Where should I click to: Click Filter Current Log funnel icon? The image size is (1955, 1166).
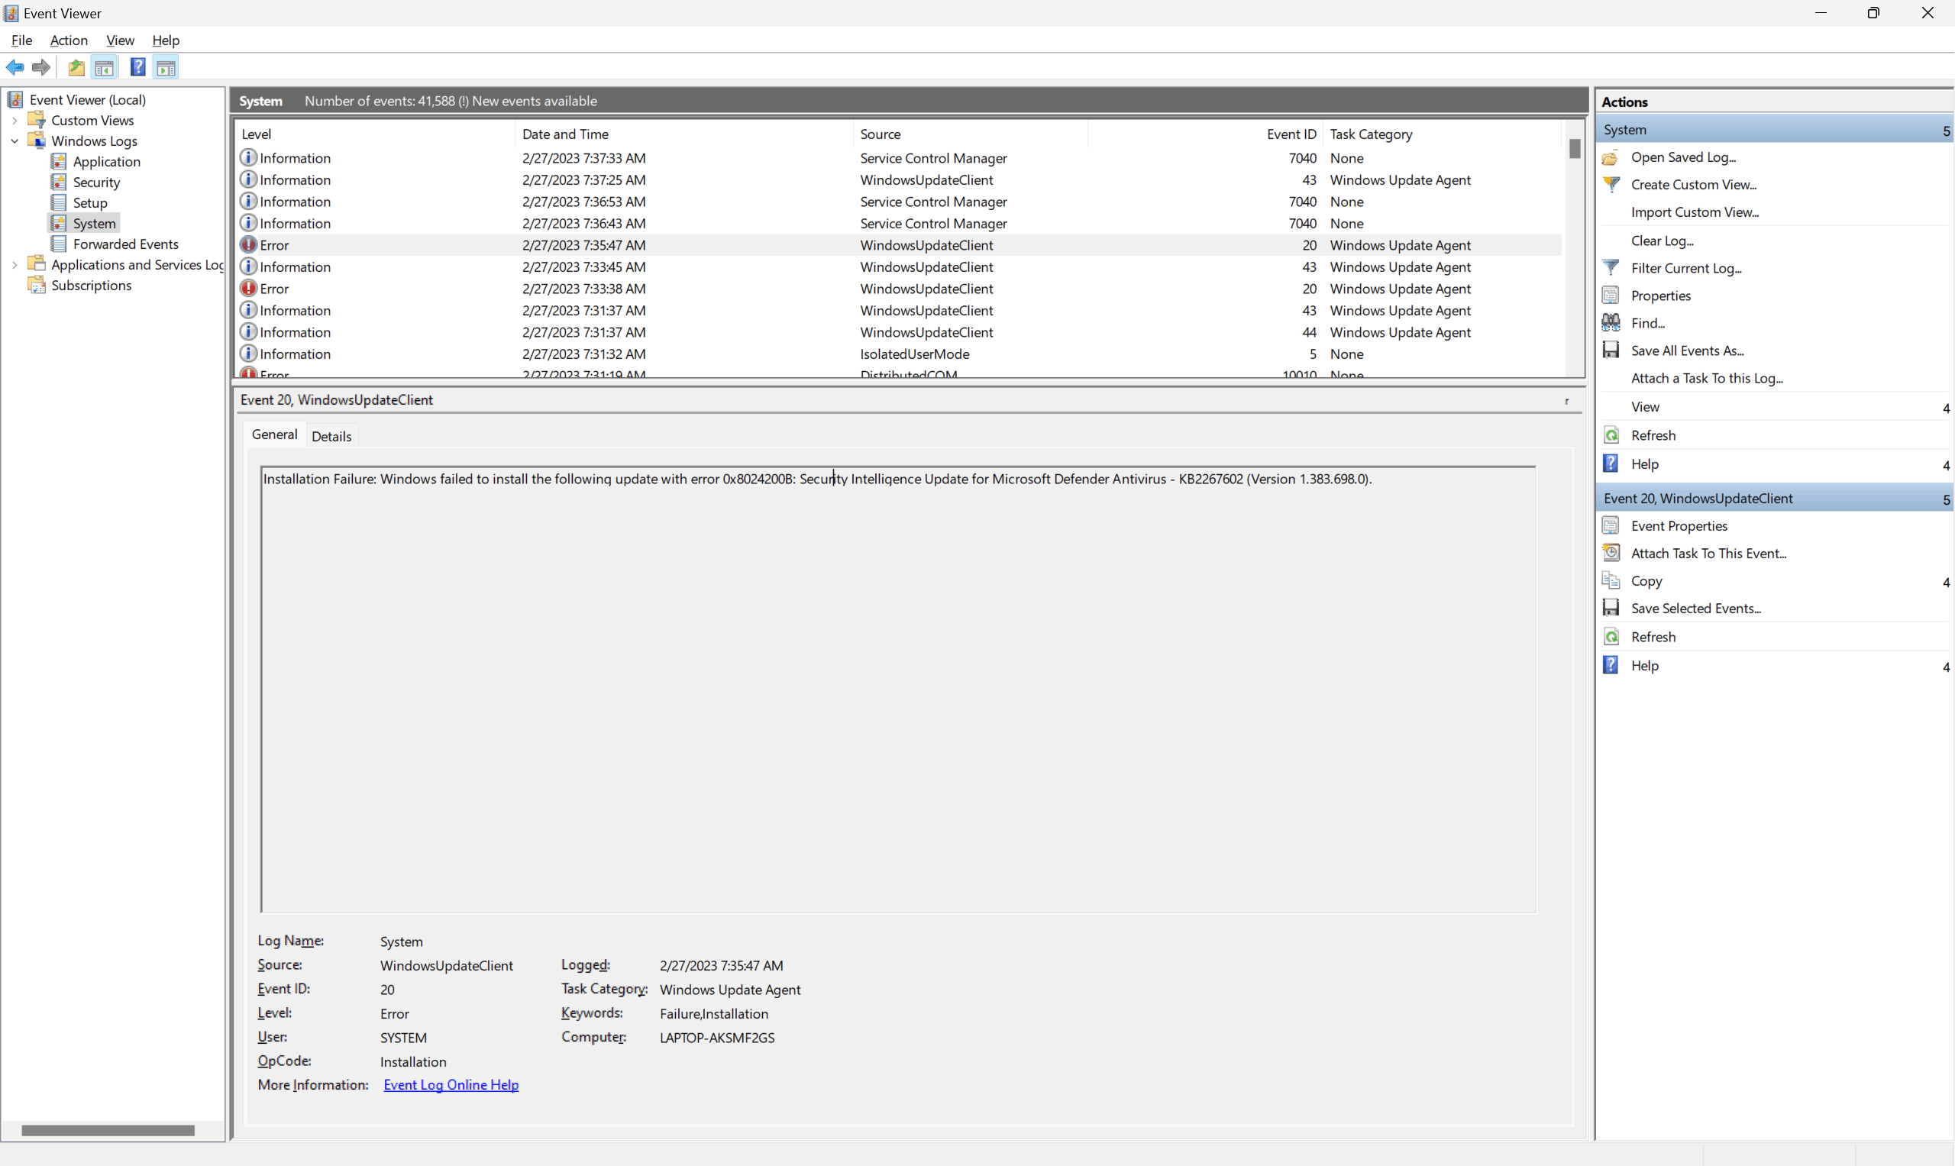1611,268
